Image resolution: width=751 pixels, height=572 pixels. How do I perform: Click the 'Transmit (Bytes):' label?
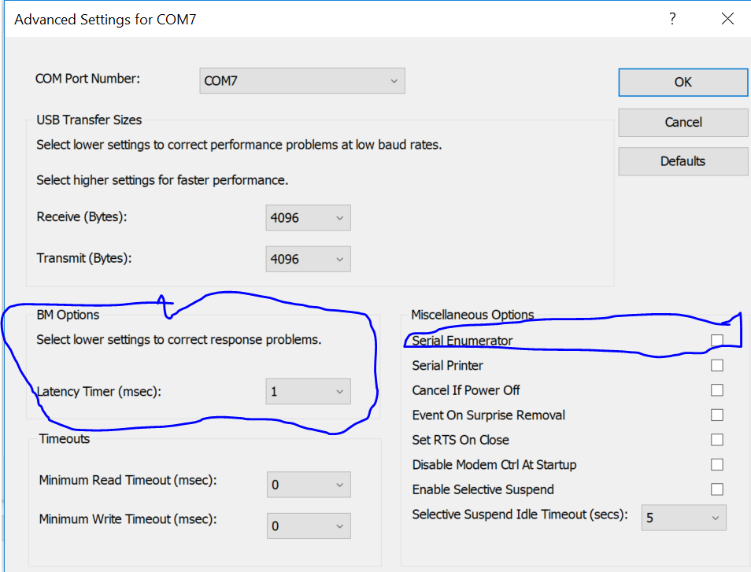point(84,258)
